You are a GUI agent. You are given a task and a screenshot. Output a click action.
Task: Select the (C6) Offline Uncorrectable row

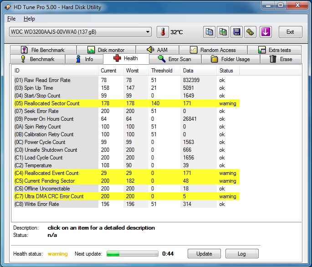(127, 189)
